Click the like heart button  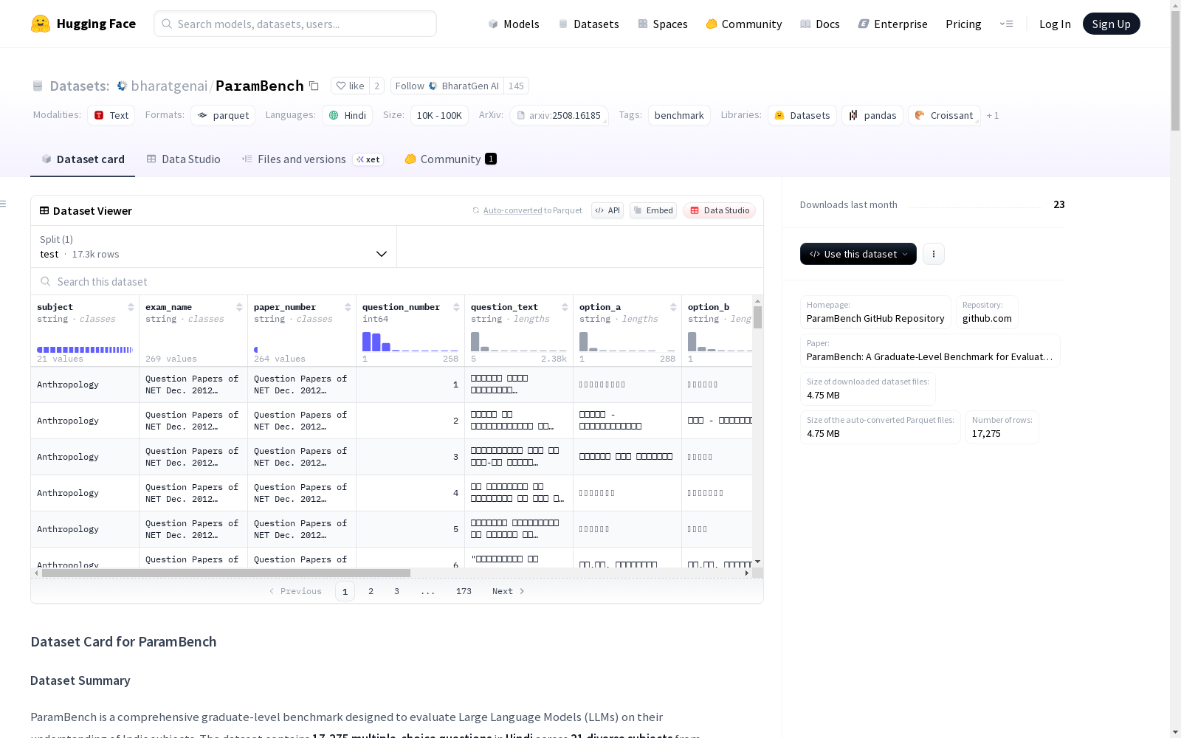coord(350,86)
